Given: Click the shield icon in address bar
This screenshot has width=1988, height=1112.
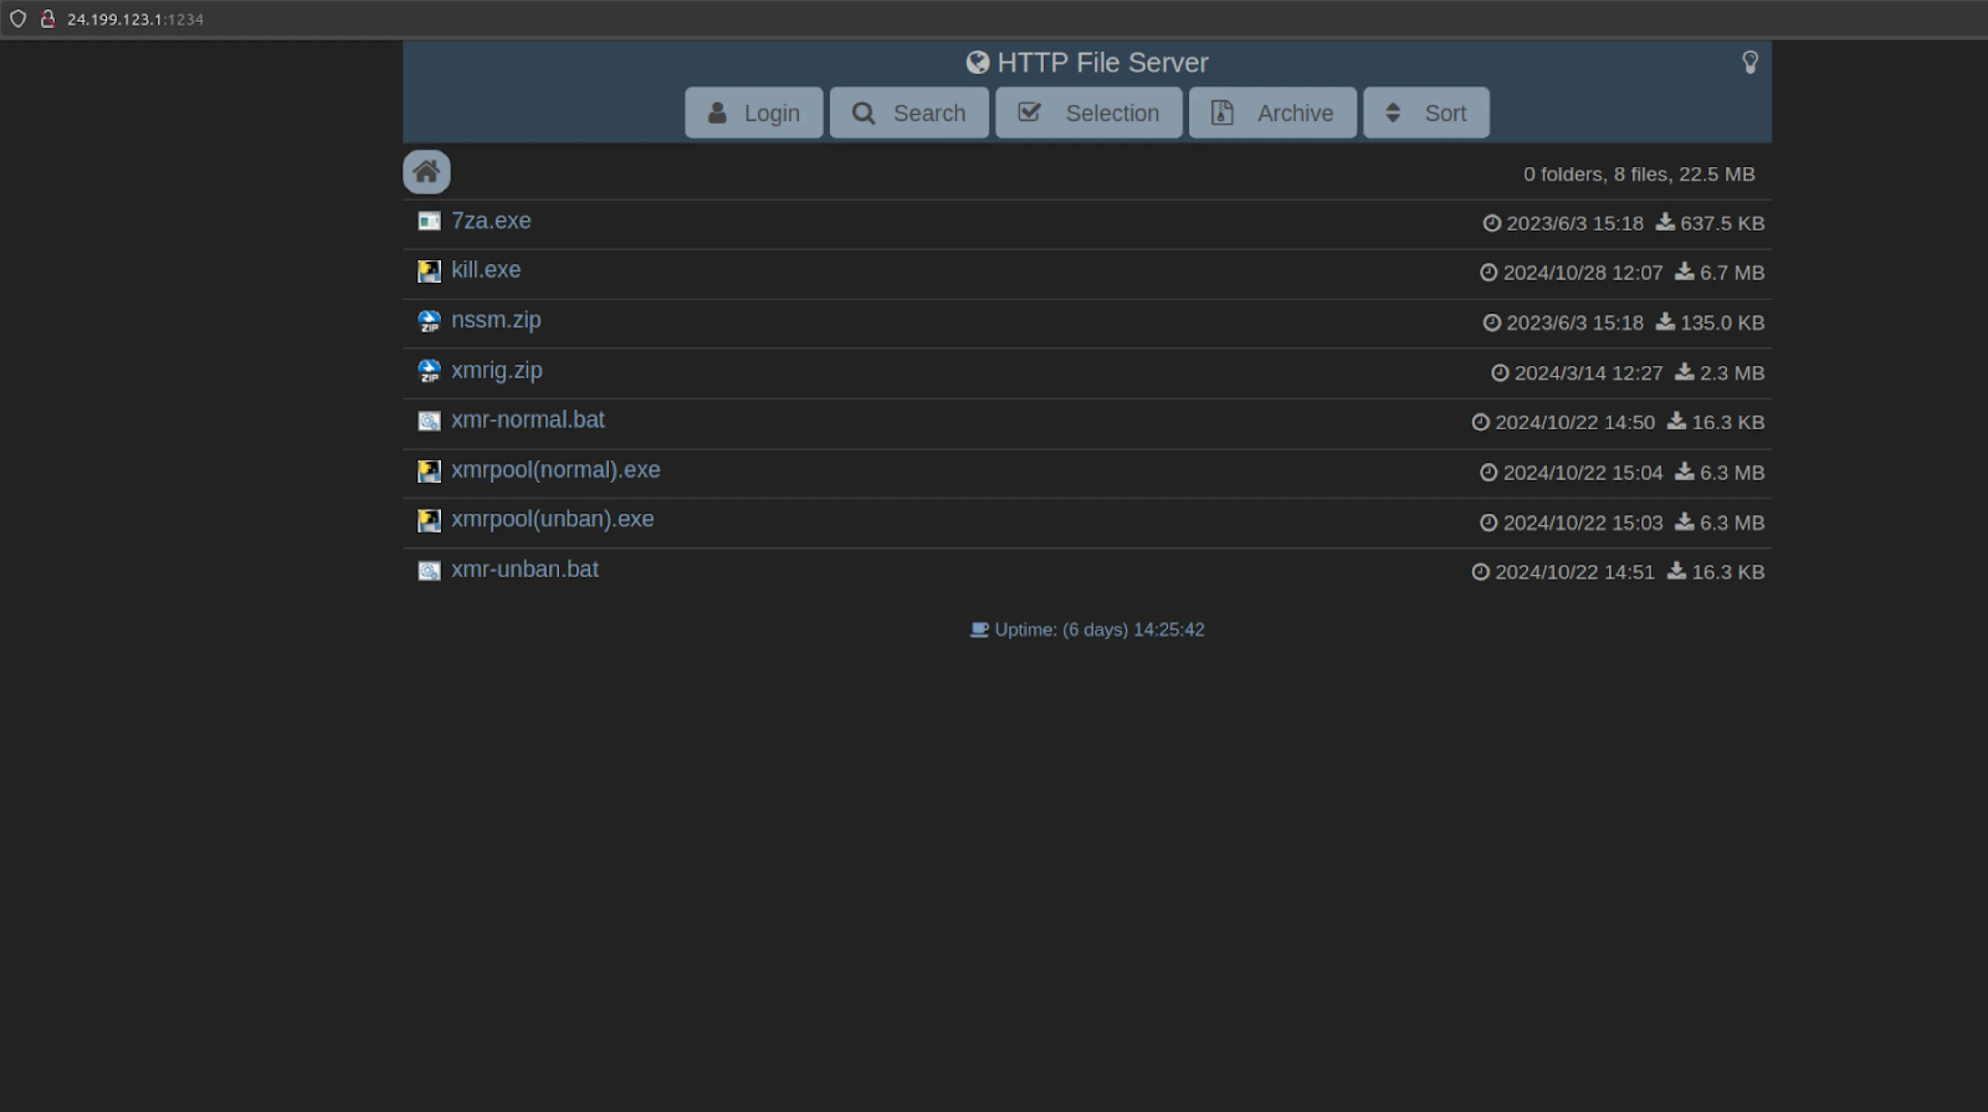Looking at the screenshot, I should (x=18, y=19).
